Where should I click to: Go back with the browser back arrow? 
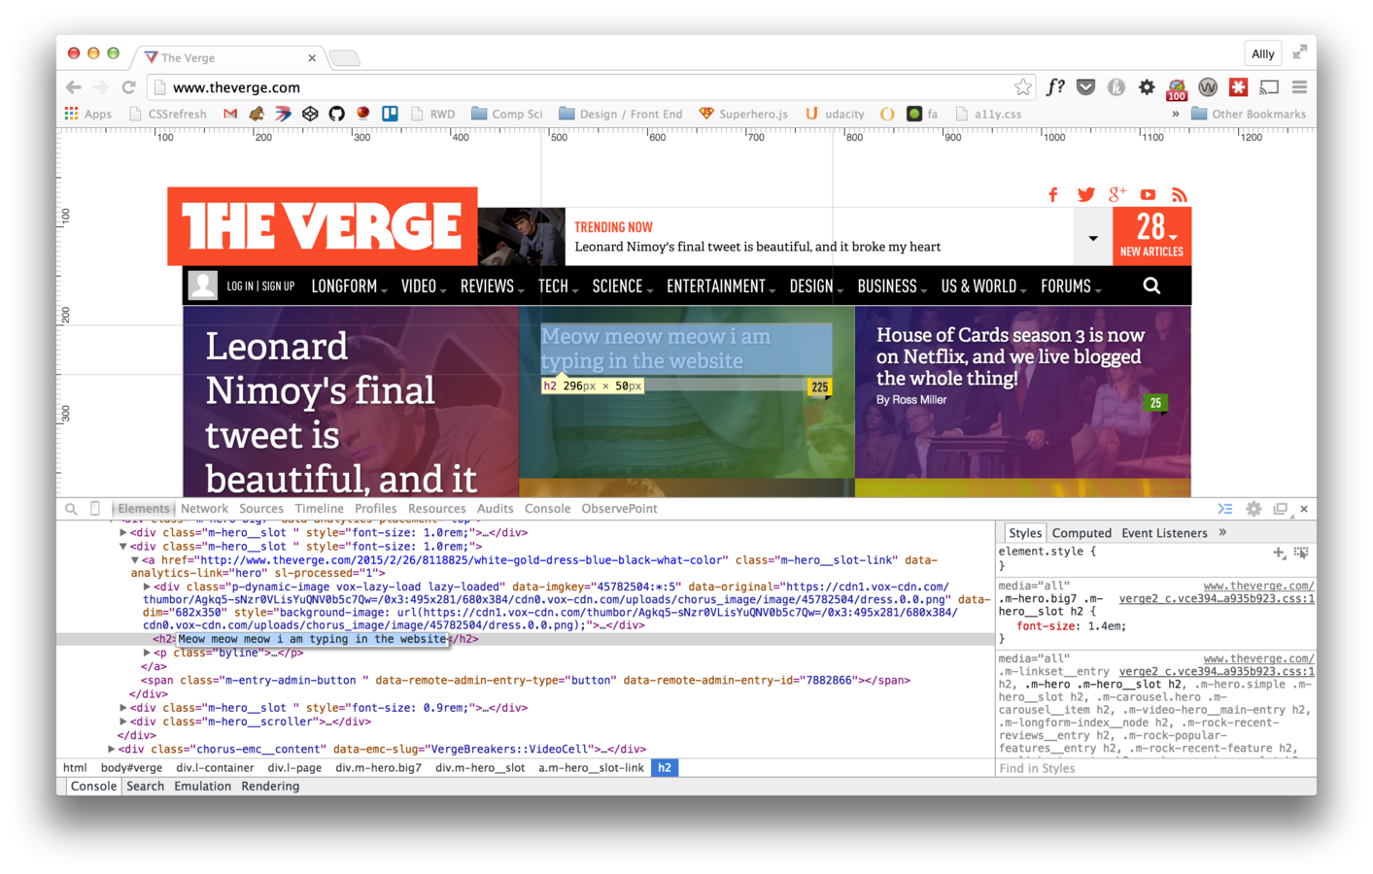74,87
